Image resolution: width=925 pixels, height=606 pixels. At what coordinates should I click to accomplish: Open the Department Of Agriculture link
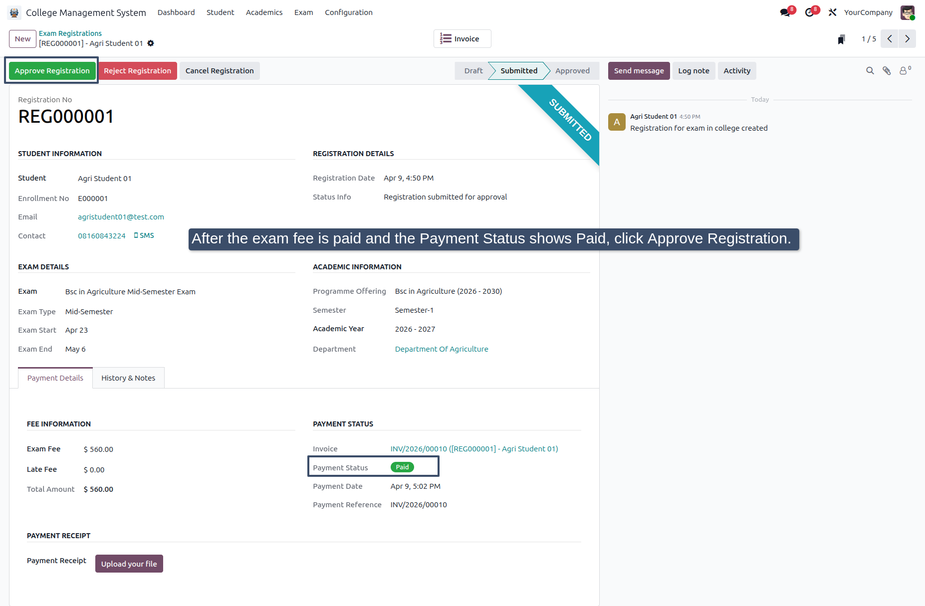[442, 349]
